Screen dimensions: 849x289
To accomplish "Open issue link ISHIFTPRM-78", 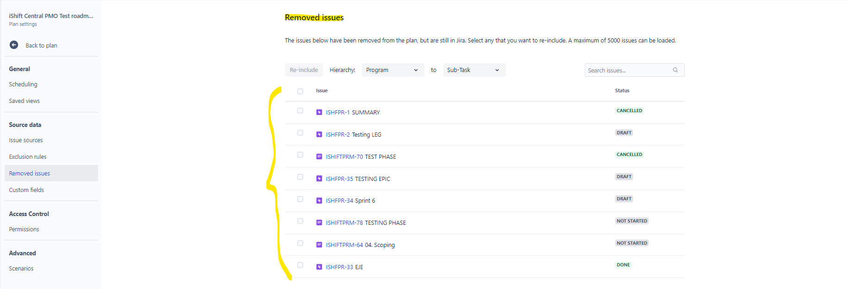I will 344,223.
